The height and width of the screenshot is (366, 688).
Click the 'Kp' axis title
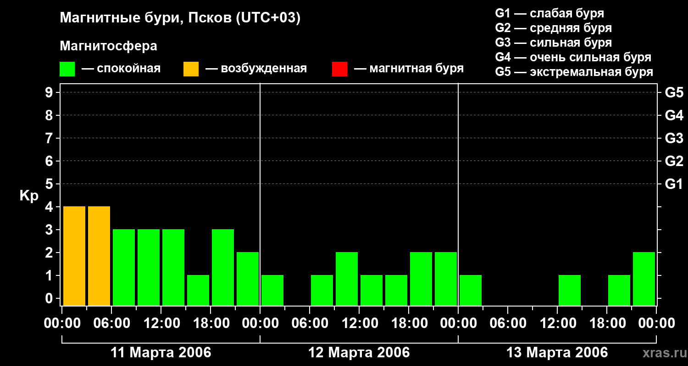point(29,196)
